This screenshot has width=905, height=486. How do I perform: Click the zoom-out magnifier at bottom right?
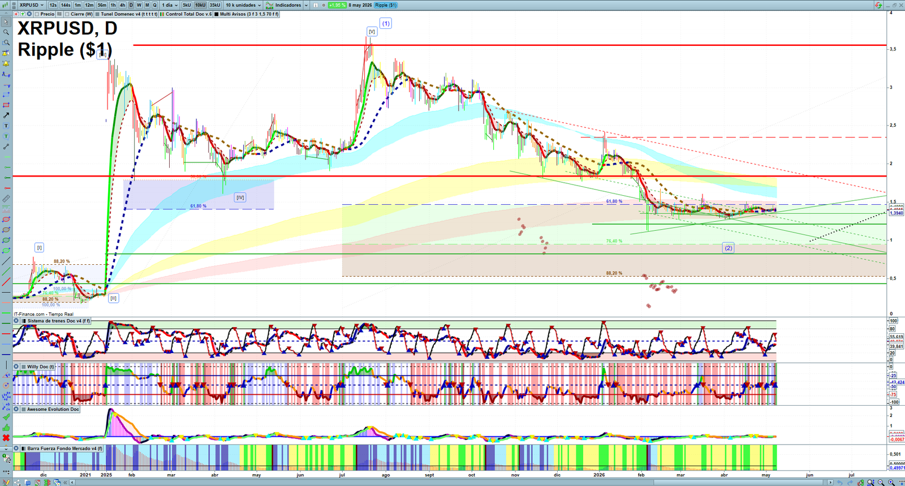880,482
